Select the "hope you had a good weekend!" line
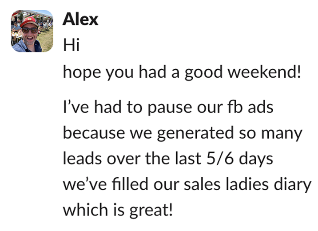The height and width of the screenshot is (231, 318). pyautogui.click(x=182, y=72)
